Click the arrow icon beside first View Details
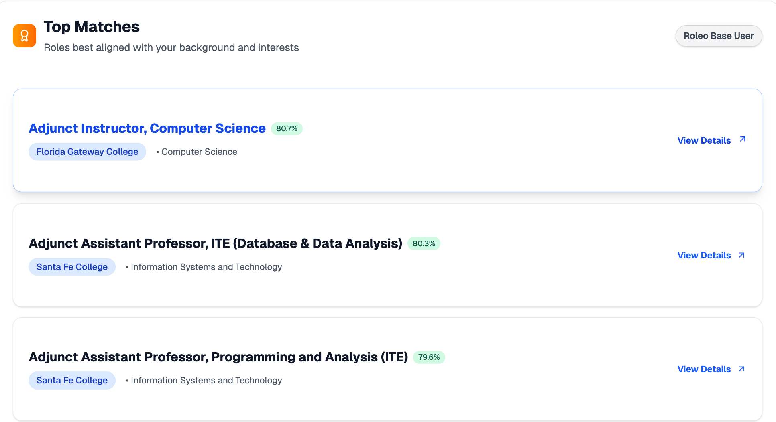Image resolution: width=776 pixels, height=422 pixels. point(742,140)
